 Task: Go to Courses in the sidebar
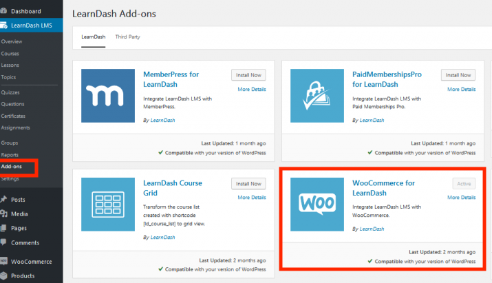pos(10,54)
